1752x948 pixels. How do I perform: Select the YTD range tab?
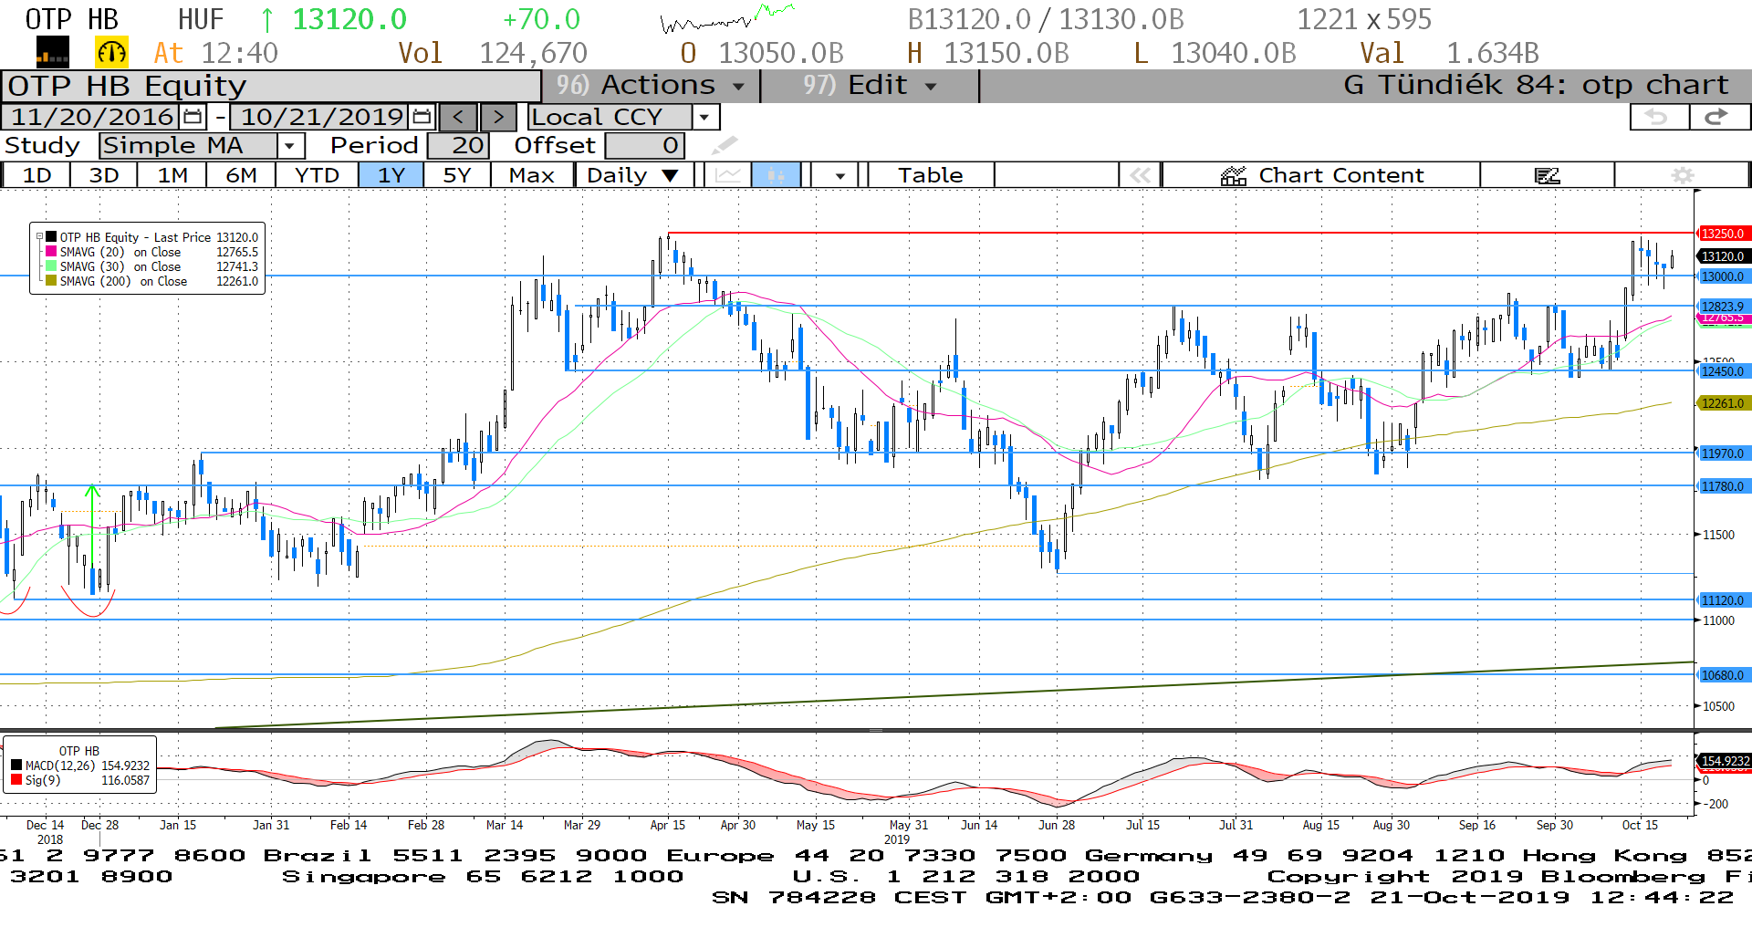(317, 175)
